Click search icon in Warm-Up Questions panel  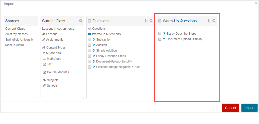[214, 21]
